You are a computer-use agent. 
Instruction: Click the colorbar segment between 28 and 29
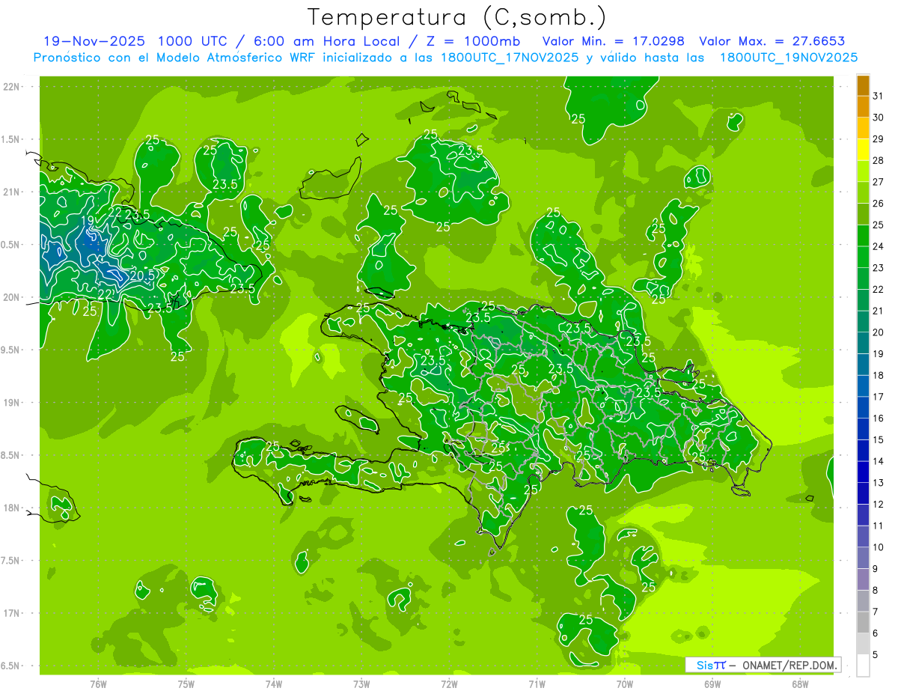(863, 150)
